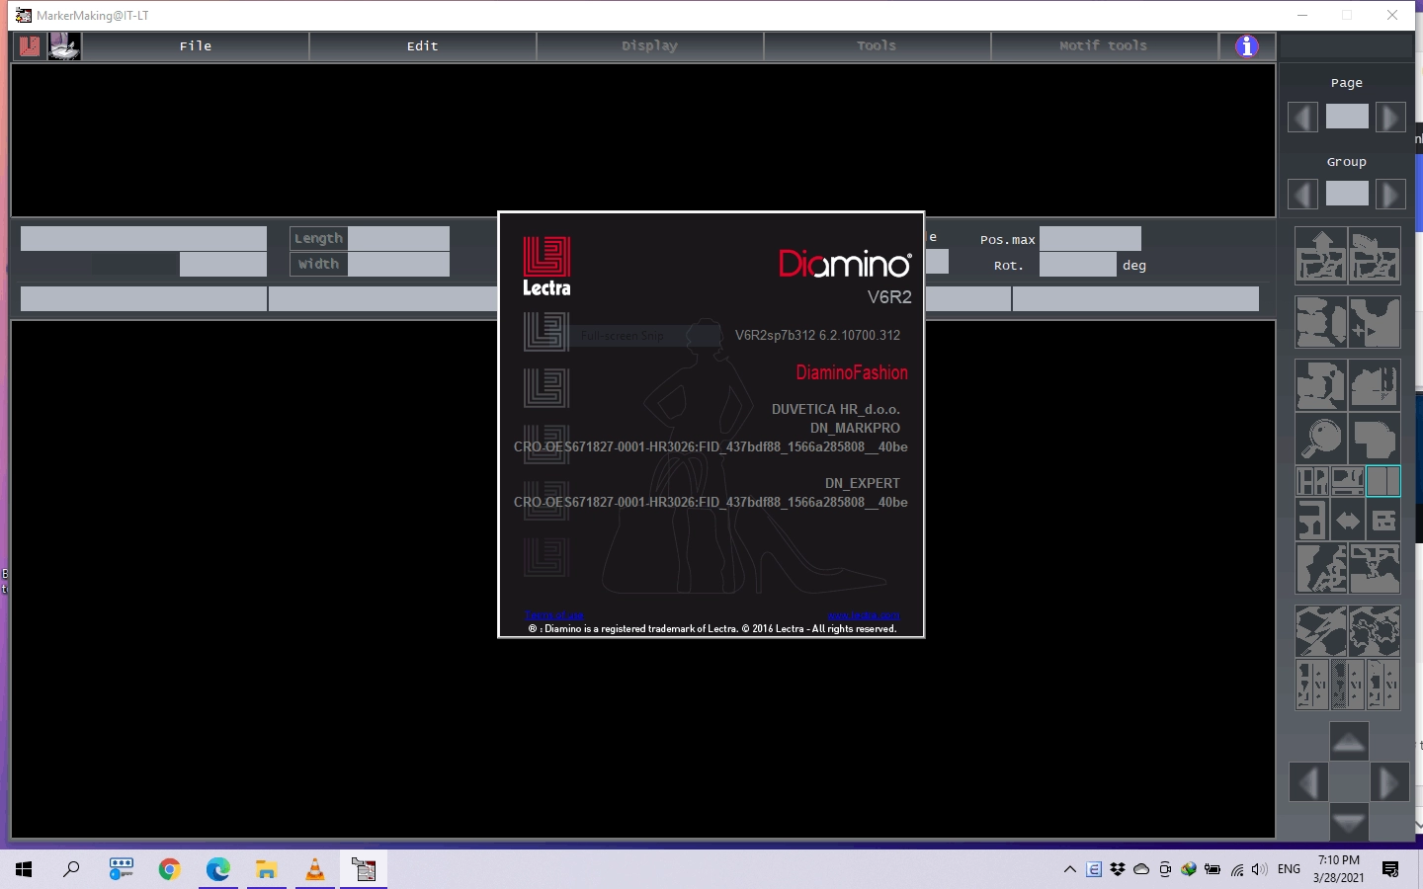The image size is (1423, 889).
Task: Click the DN_MARKPRO license text
Action: [x=855, y=428]
